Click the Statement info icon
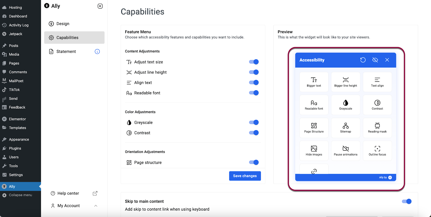Image resolution: width=431 pixels, height=217 pixels. pyautogui.click(x=97, y=51)
